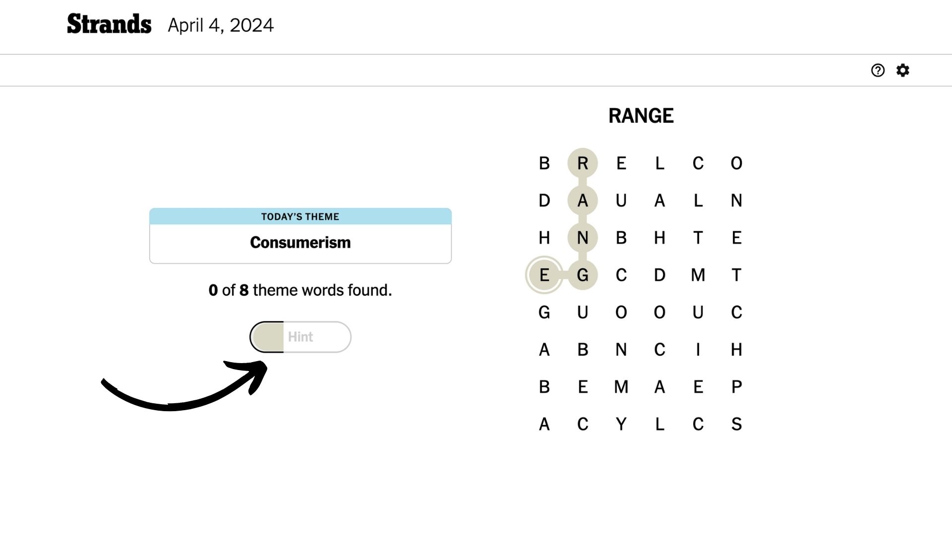
Task: Click the Consumerism theme text
Action: 300,243
